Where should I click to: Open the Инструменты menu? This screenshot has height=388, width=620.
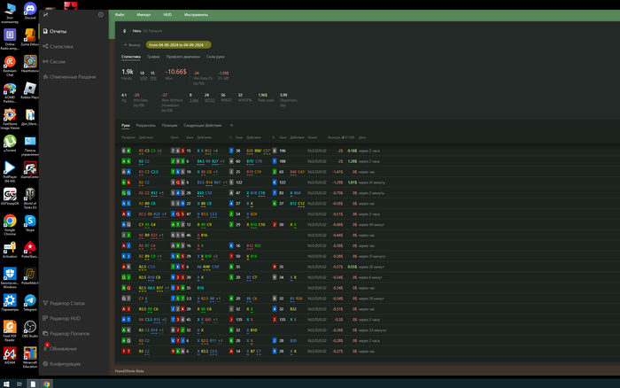(x=197, y=15)
